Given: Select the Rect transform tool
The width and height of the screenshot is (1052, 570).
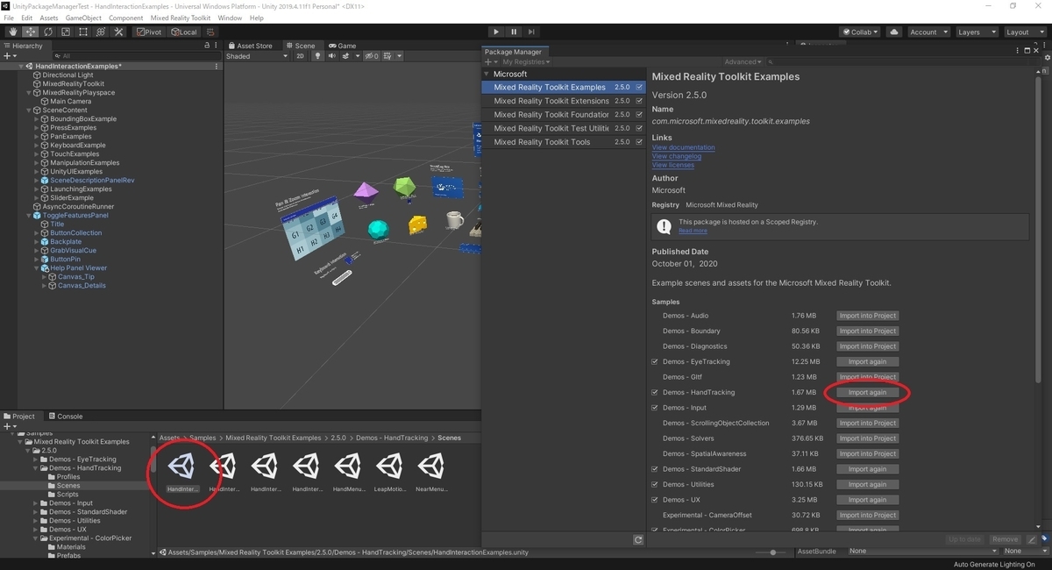Looking at the screenshot, I should click(82, 32).
